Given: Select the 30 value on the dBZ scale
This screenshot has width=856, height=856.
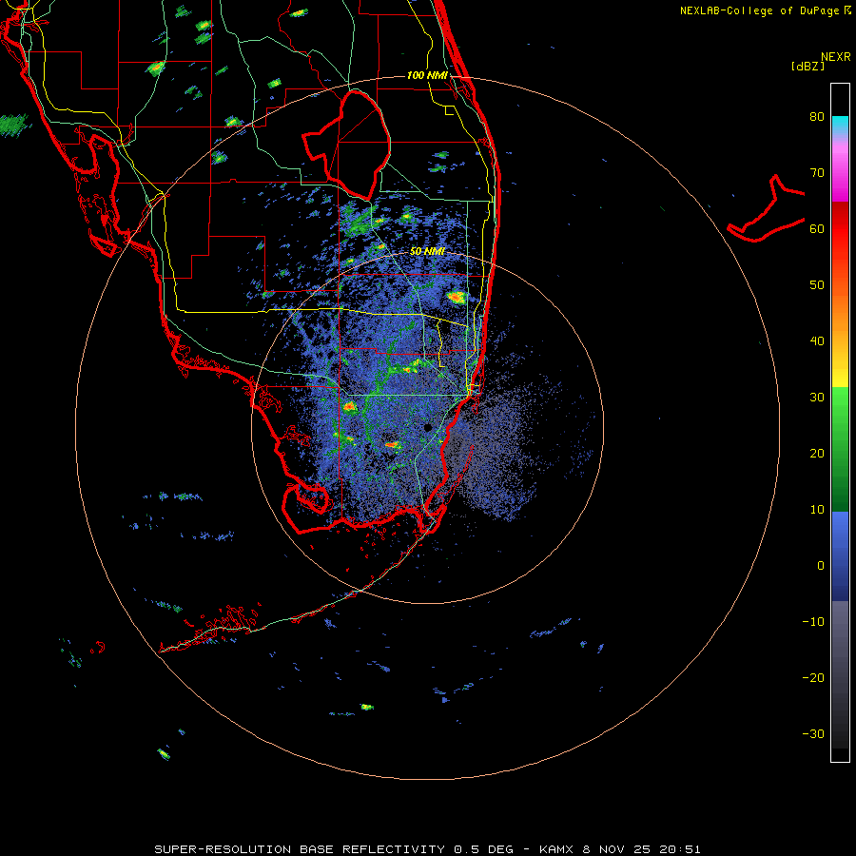Looking at the screenshot, I should (817, 398).
